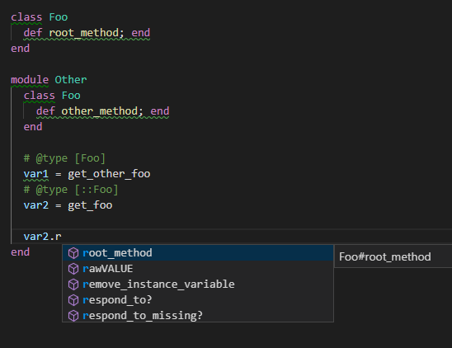Viewport: 452px width, 348px height.
Task: Select respond_to? in the completion list
Action: [x=198, y=300]
